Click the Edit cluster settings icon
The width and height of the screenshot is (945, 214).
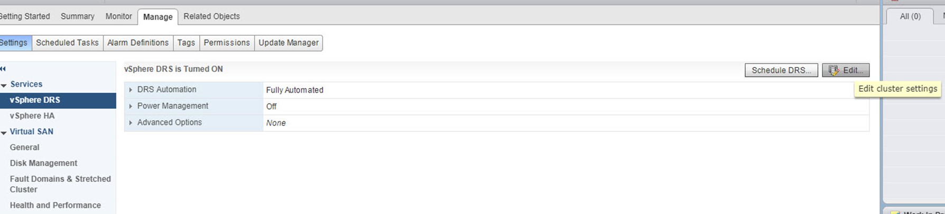pos(833,70)
